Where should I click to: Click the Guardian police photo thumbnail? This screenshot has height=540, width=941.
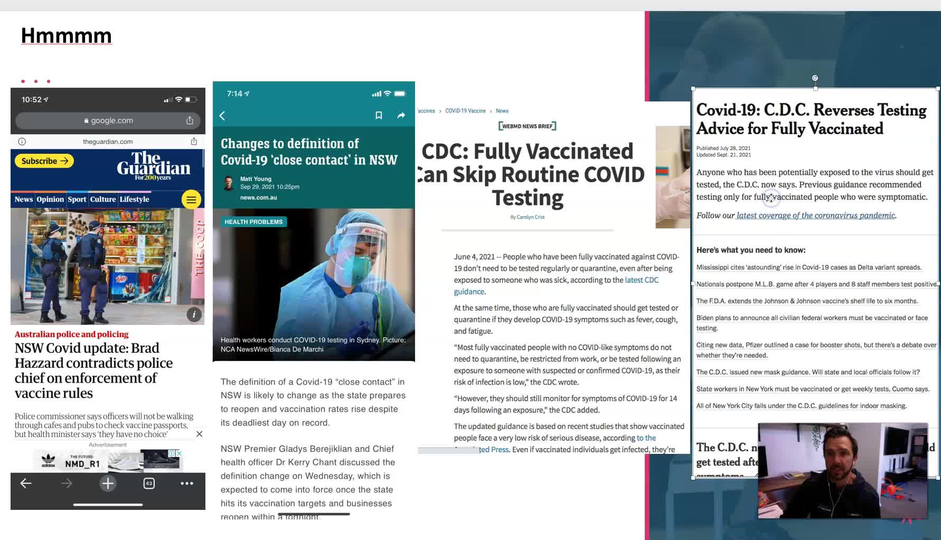click(x=108, y=266)
